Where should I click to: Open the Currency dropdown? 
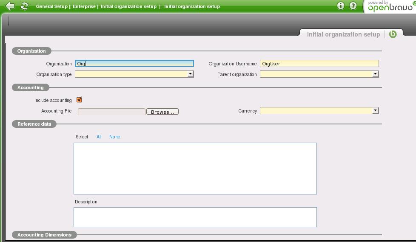(319, 110)
